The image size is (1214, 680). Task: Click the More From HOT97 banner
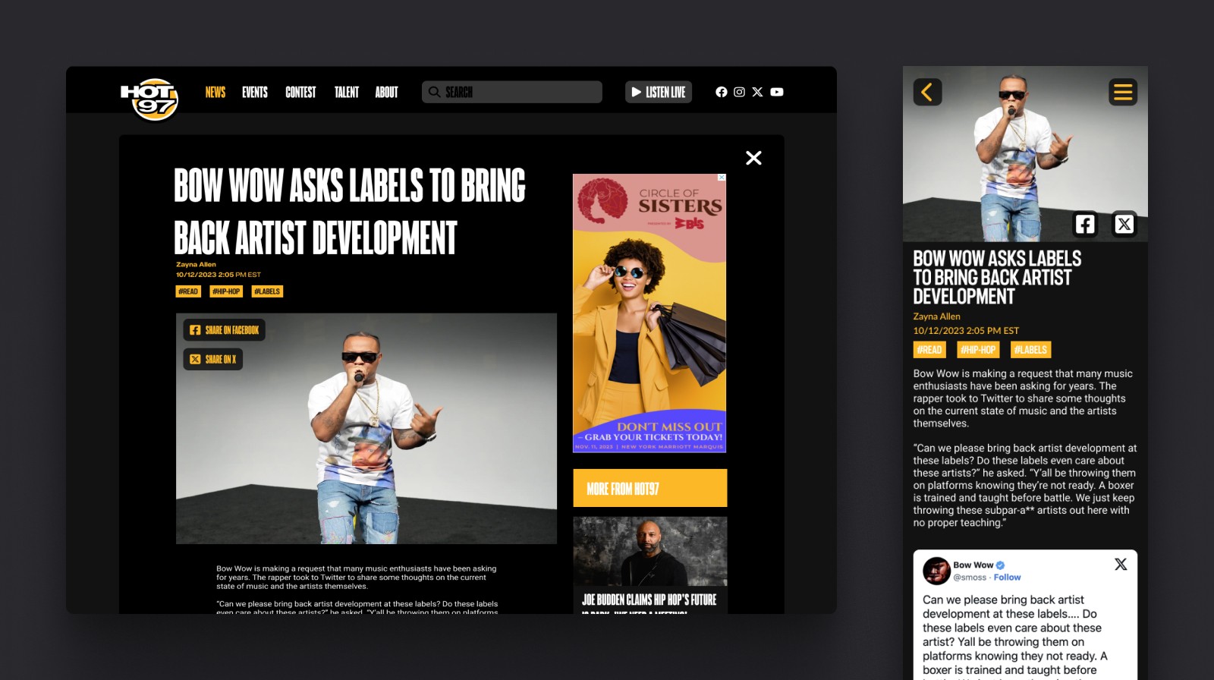point(650,488)
